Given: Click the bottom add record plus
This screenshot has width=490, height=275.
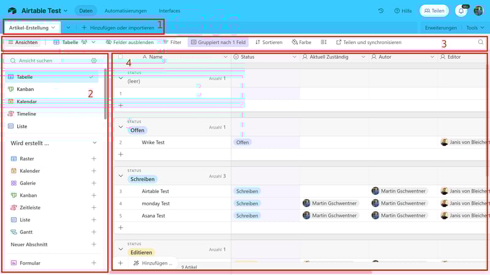Looking at the screenshot, I should click(x=121, y=263).
